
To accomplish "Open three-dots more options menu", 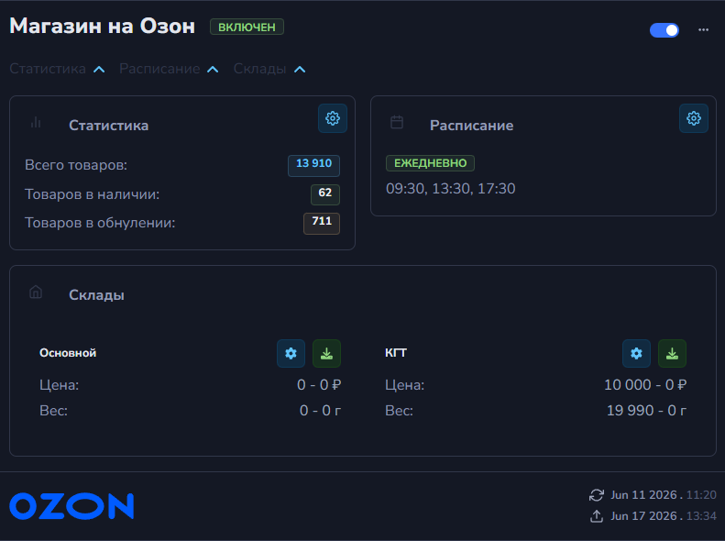I will (x=703, y=30).
